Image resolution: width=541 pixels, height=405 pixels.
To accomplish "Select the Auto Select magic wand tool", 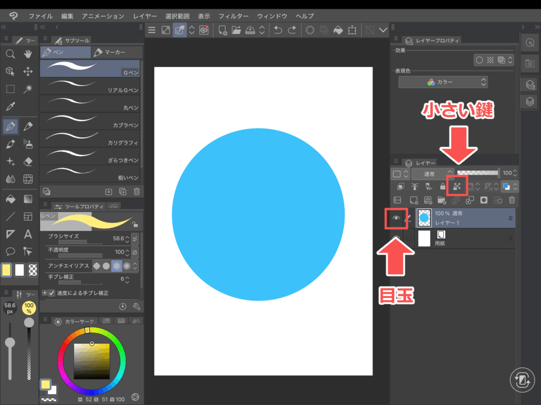I will pos(29,89).
